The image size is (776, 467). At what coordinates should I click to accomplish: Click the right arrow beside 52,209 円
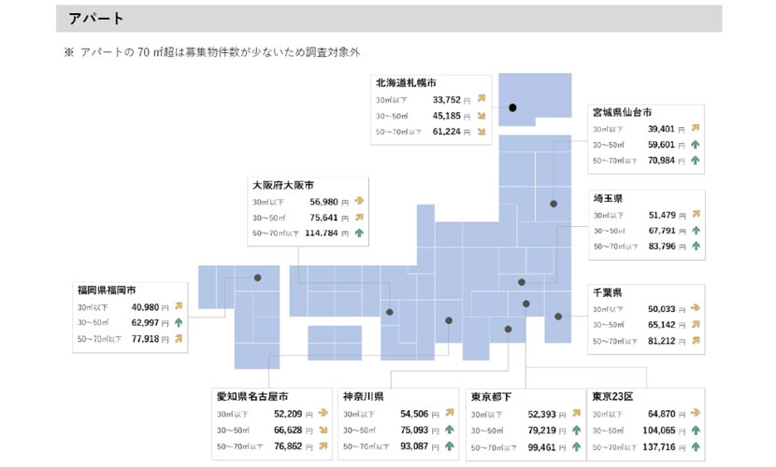(x=323, y=413)
